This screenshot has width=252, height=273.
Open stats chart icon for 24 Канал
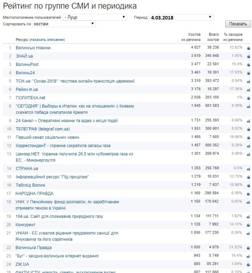click(x=249, y=121)
